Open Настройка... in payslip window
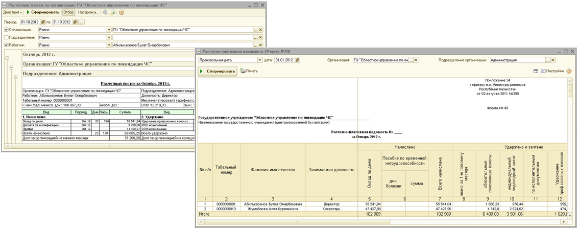The height and width of the screenshot is (229, 578). coord(88,12)
